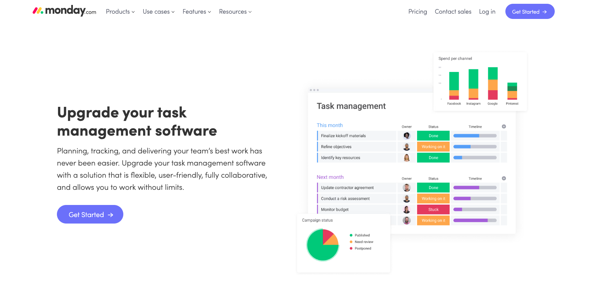Click the "Task management" board title

(351, 106)
